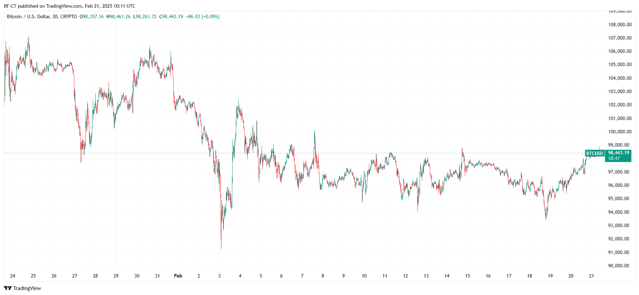This screenshot has height=295, width=639.
Task: Click date 27 on time axis
Action: coord(75,276)
